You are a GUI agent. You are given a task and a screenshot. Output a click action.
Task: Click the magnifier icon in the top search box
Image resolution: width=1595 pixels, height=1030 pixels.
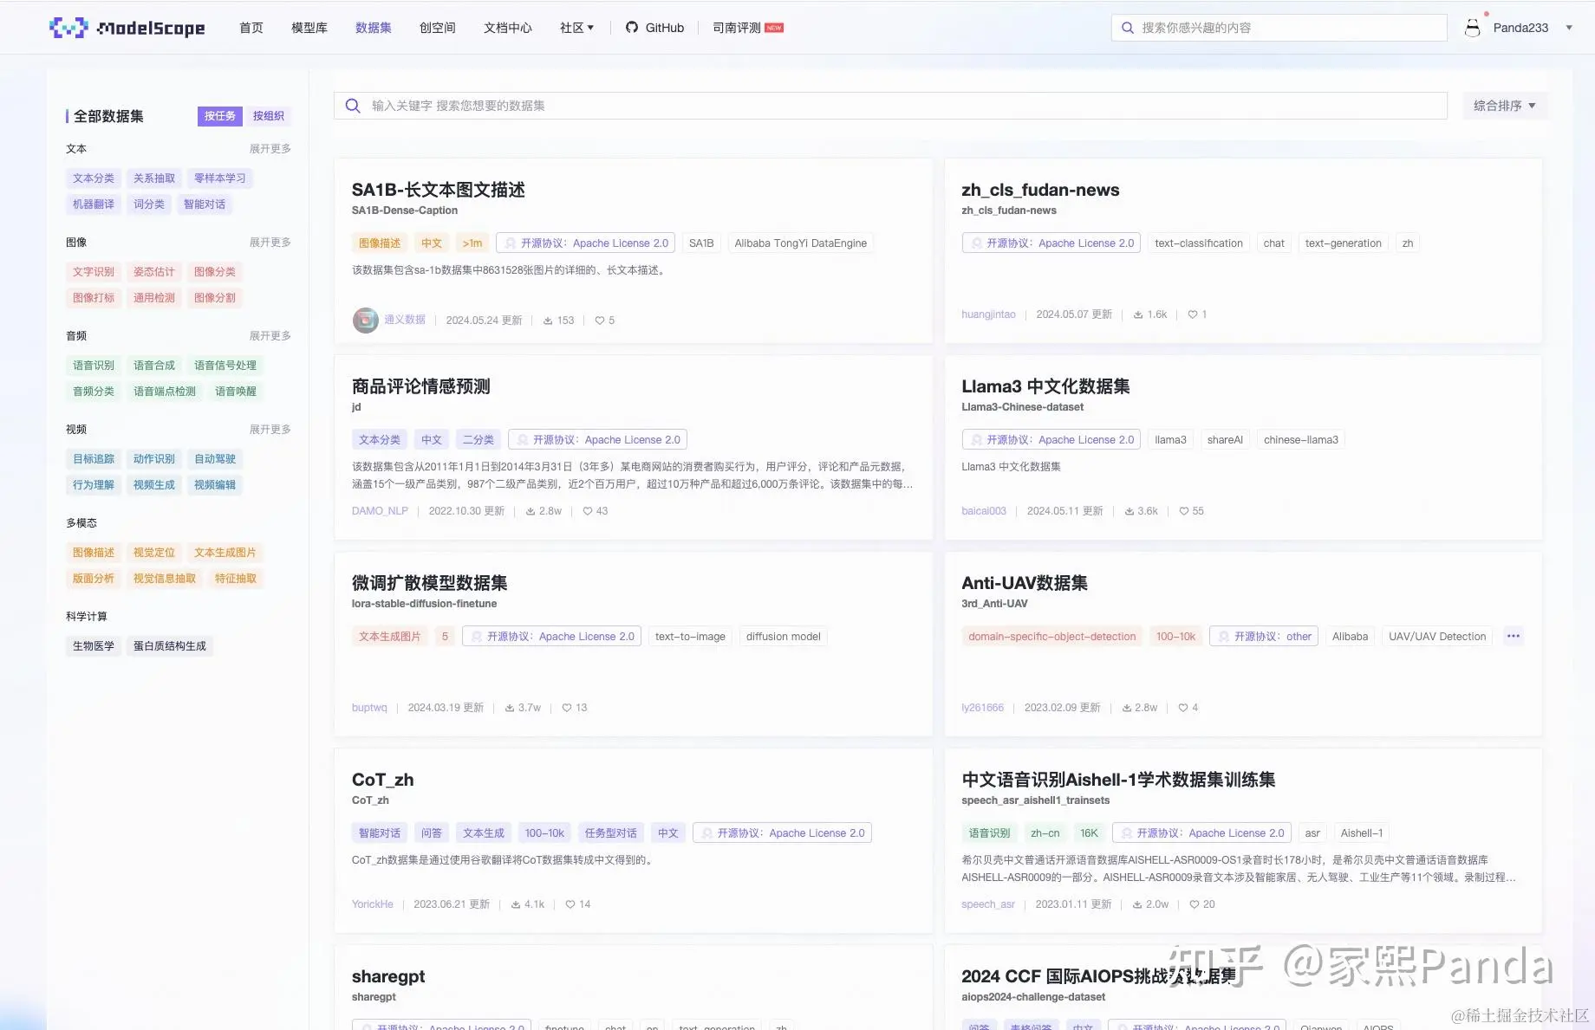click(x=1128, y=28)
